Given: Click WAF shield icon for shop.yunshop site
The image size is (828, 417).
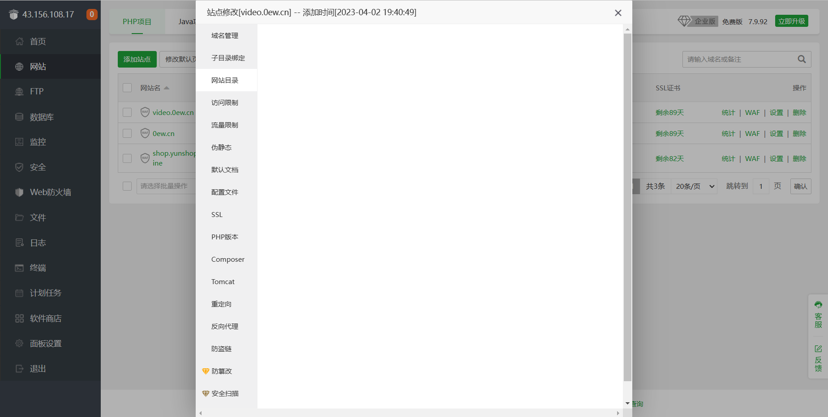Looking at the screenshot, I should point(145,158).
